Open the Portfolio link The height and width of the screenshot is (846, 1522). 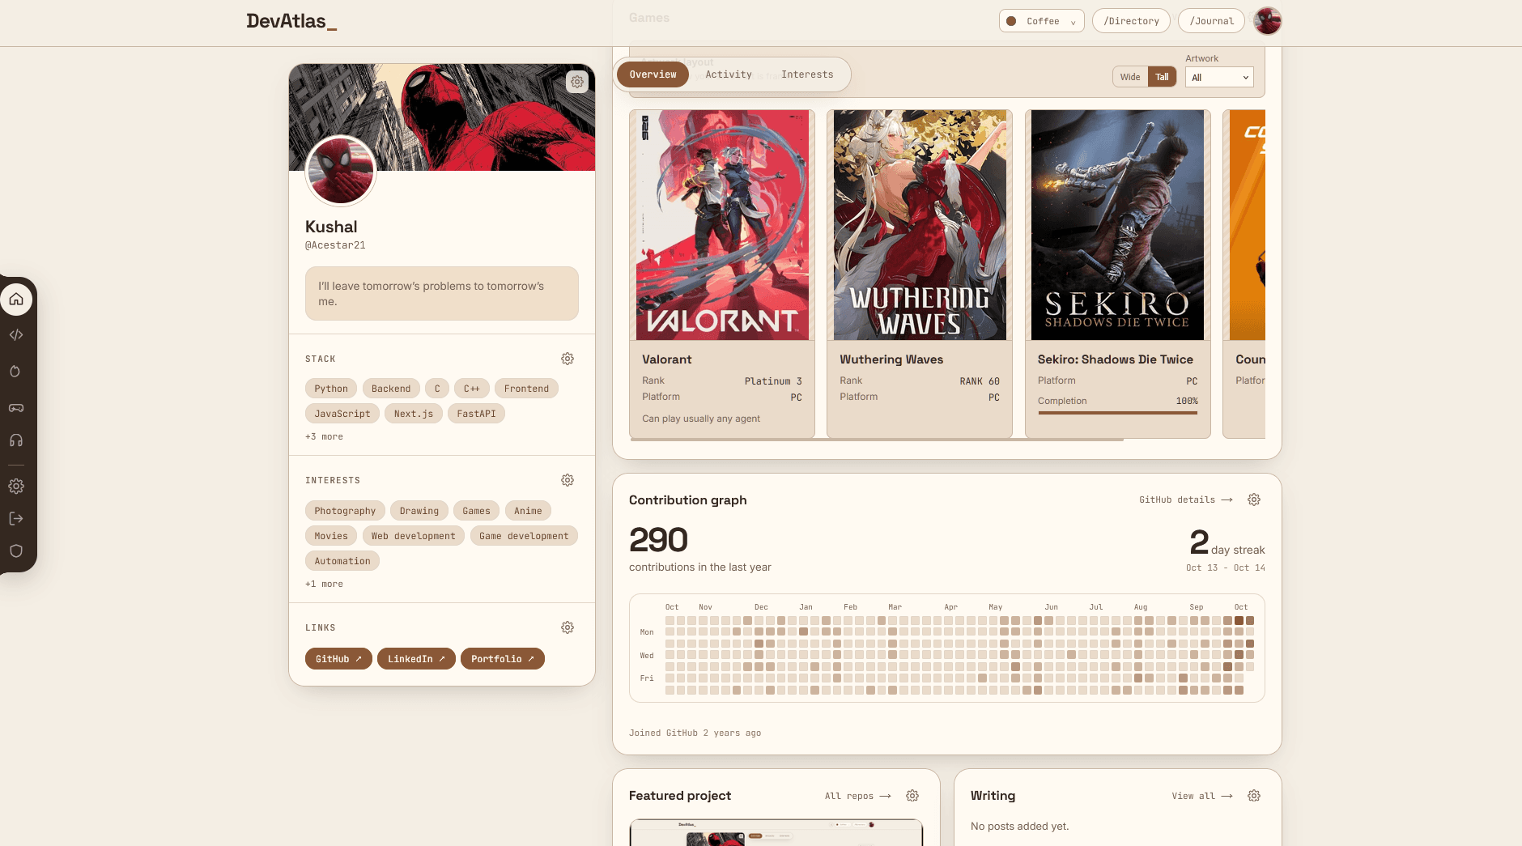pyautogui.click(x=503, y=659)
